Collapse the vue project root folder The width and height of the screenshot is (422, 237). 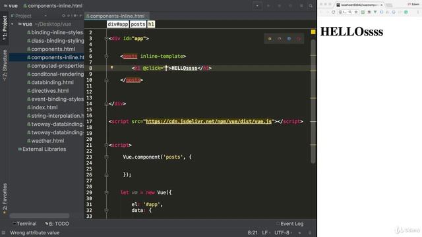13,24
